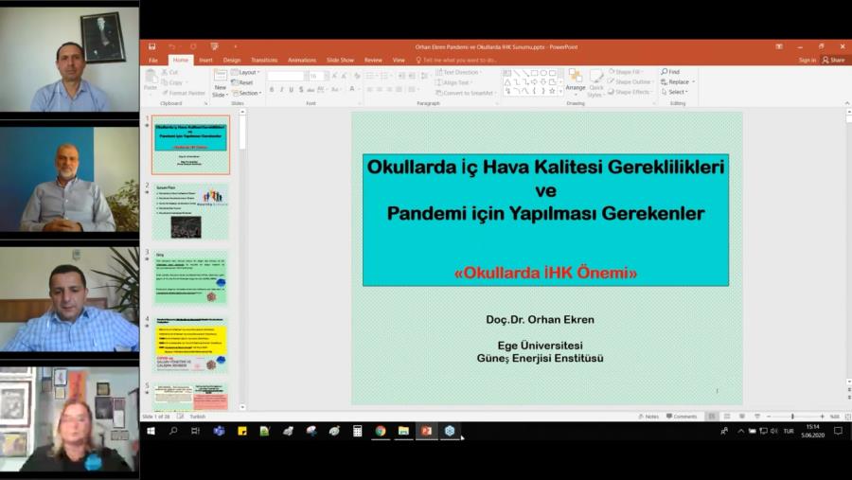This screenshot has width=852, height=480.
Task: Open the View tab
Action: (x=399, y=61)
